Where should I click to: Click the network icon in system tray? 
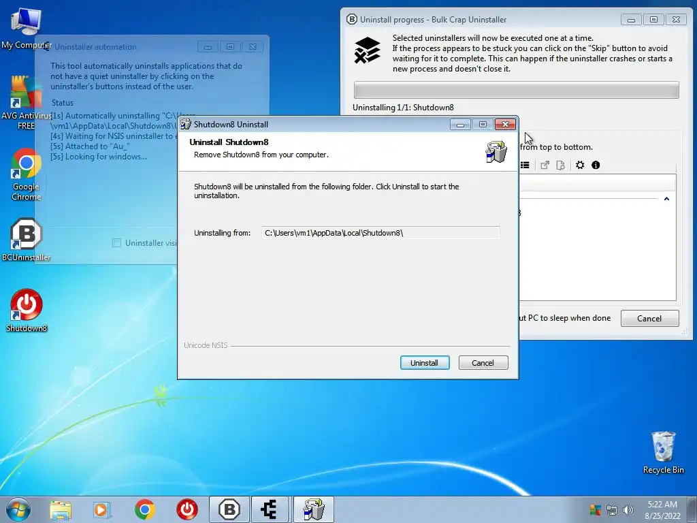(x=612, y=510)
